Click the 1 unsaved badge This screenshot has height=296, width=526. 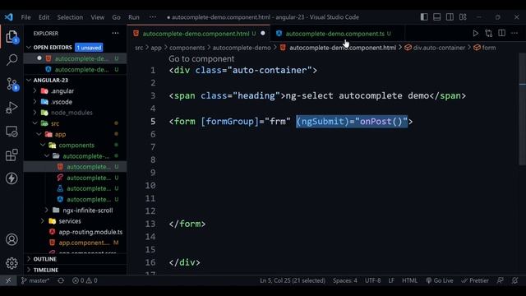89,48
